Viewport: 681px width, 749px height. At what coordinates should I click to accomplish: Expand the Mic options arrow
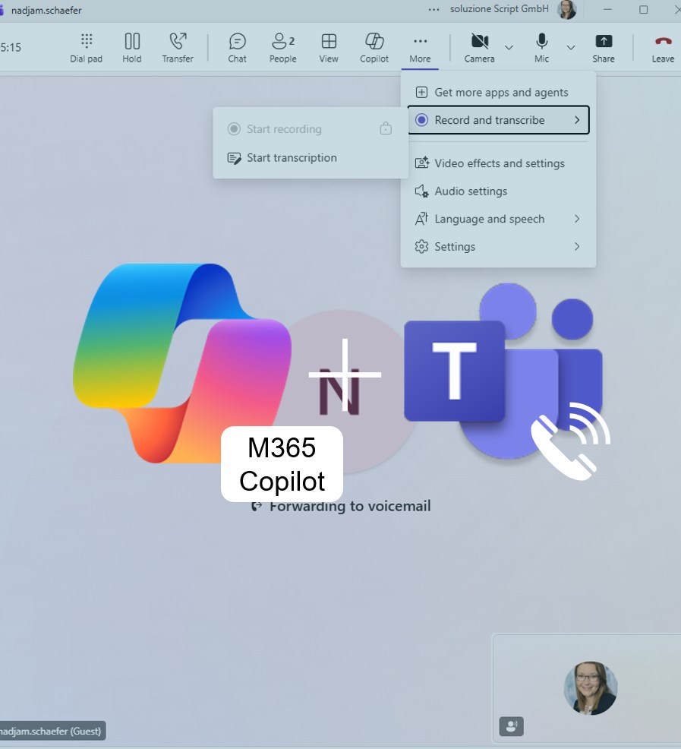571,47
